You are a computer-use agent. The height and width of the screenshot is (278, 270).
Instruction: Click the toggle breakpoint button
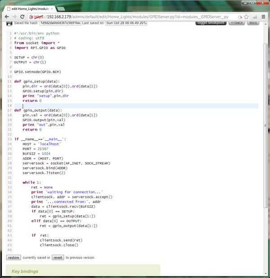click(211, 23)
